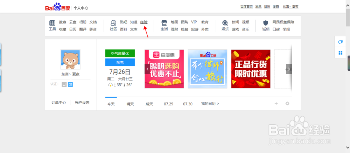Open the 工具 grid icon category
The width and height of the screenshot is (350, 153).
tap(52, 23)
